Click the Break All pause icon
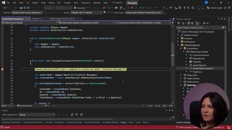 128,8
